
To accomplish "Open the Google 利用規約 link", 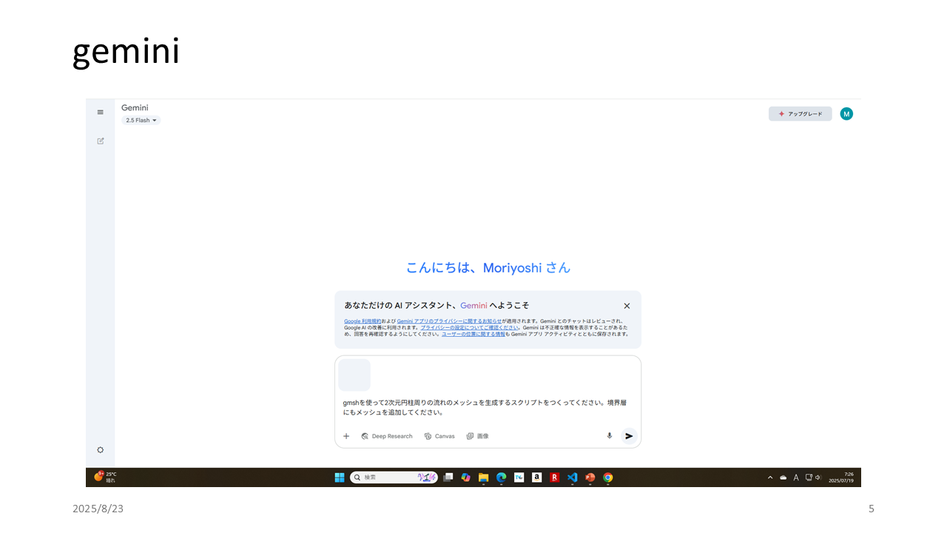I will pyautogui.click(x=363, y=321).
